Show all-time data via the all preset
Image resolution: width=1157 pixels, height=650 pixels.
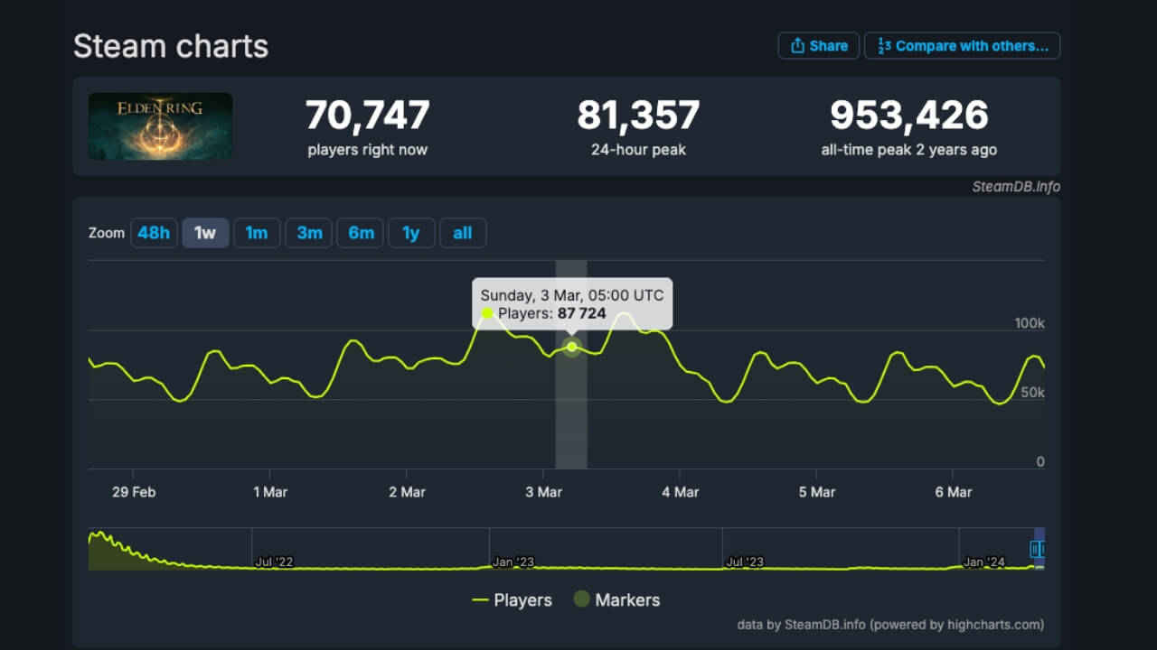463,232
